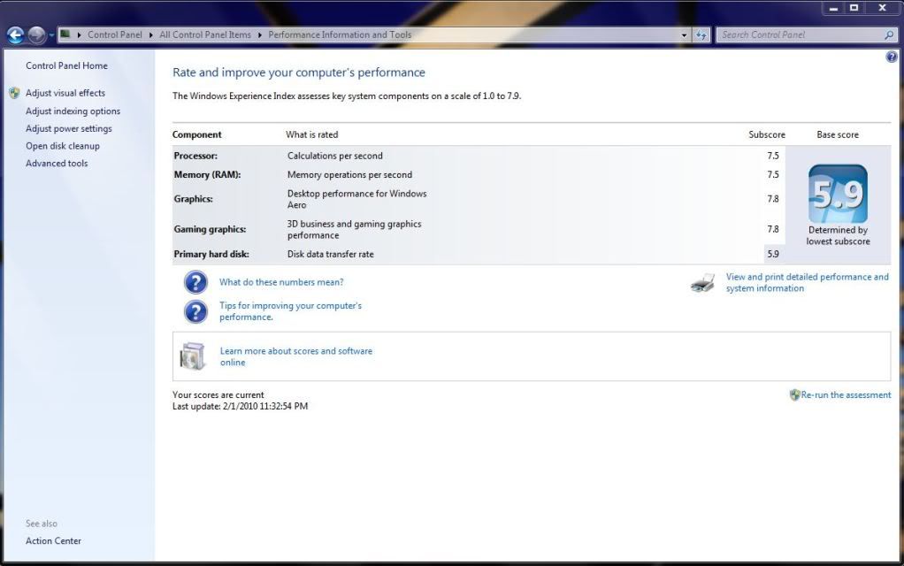Click 'Disk data transfer rate' text

pyautogui.click(x=330, y=254)
